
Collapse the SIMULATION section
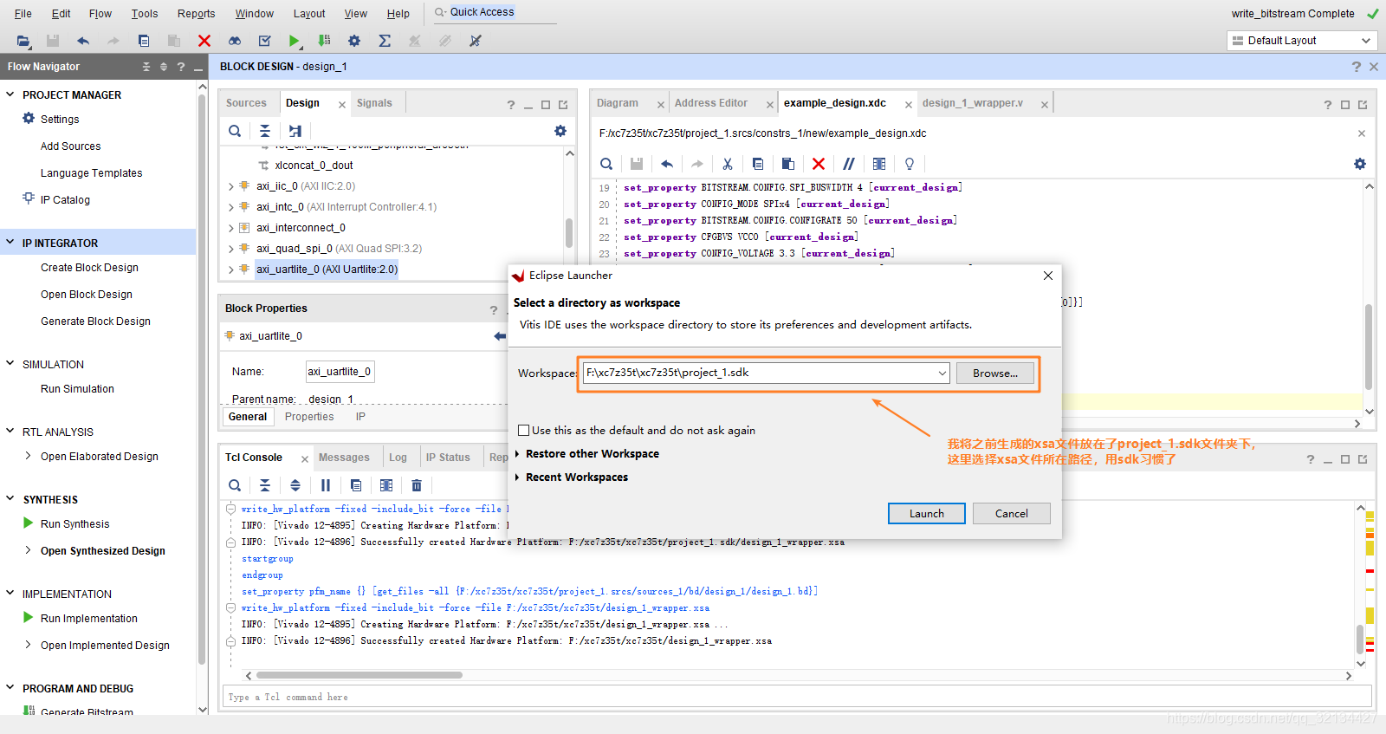10,364
